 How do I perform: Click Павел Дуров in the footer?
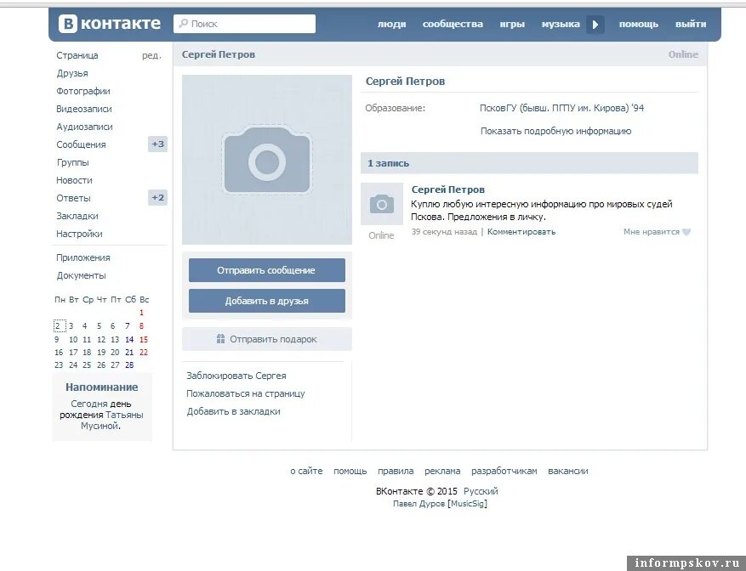coord(419,504)
